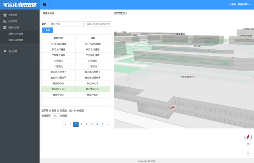Go to page 3 in pagination
This screenshot has height=163, width=254.
pyautogui.click(x=81, y=124)
